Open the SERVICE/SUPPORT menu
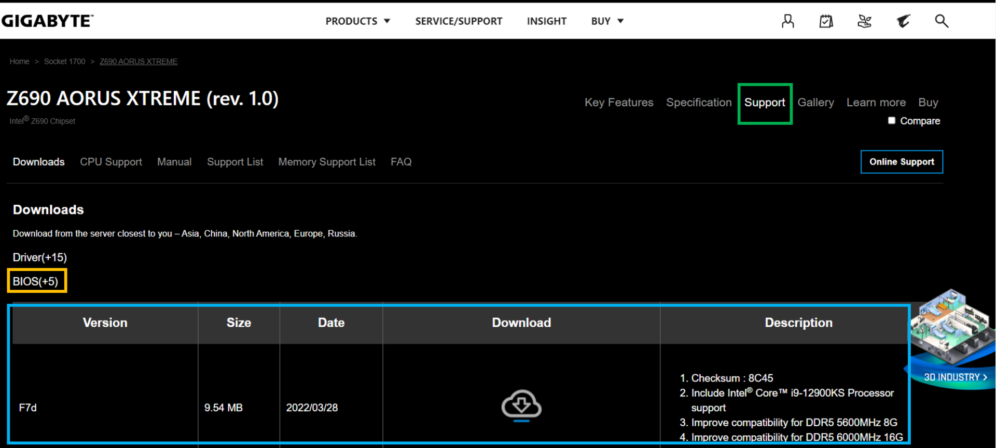This screenshot has width=996, height=448. point(459,21)
